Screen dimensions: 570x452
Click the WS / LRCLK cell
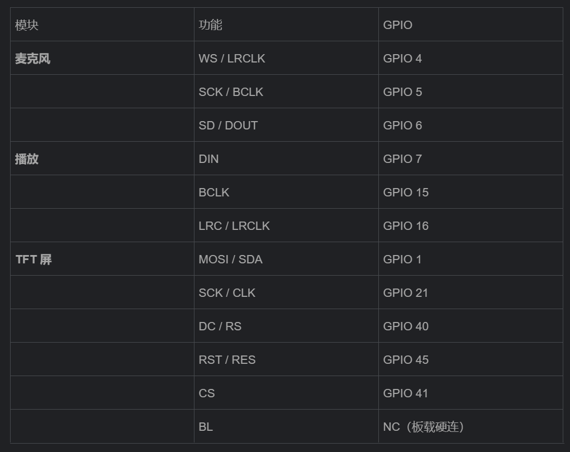[286, 57]
